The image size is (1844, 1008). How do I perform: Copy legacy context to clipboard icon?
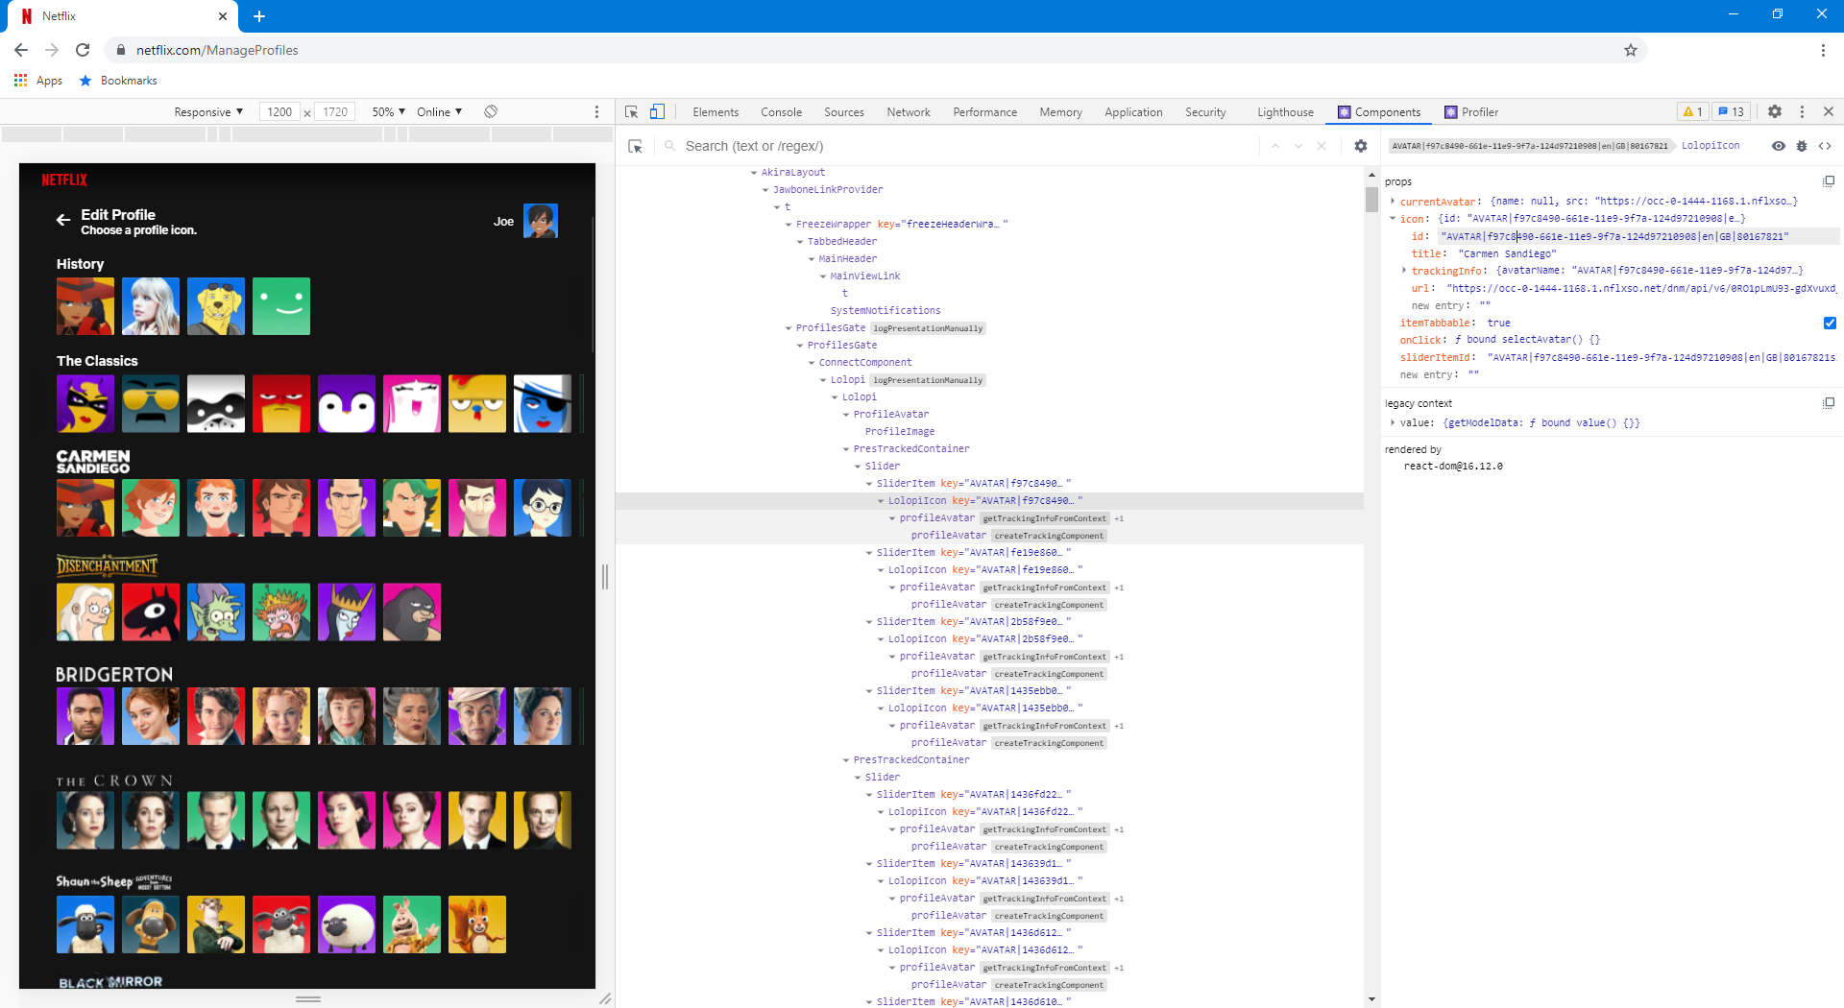tap(1829, 403)
